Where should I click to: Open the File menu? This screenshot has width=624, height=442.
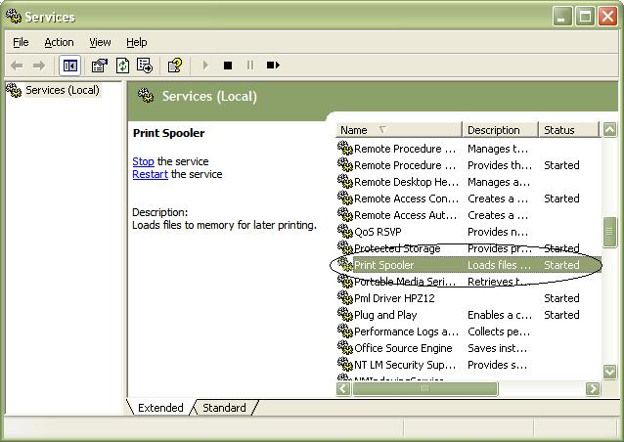click(x=21, y=42)
